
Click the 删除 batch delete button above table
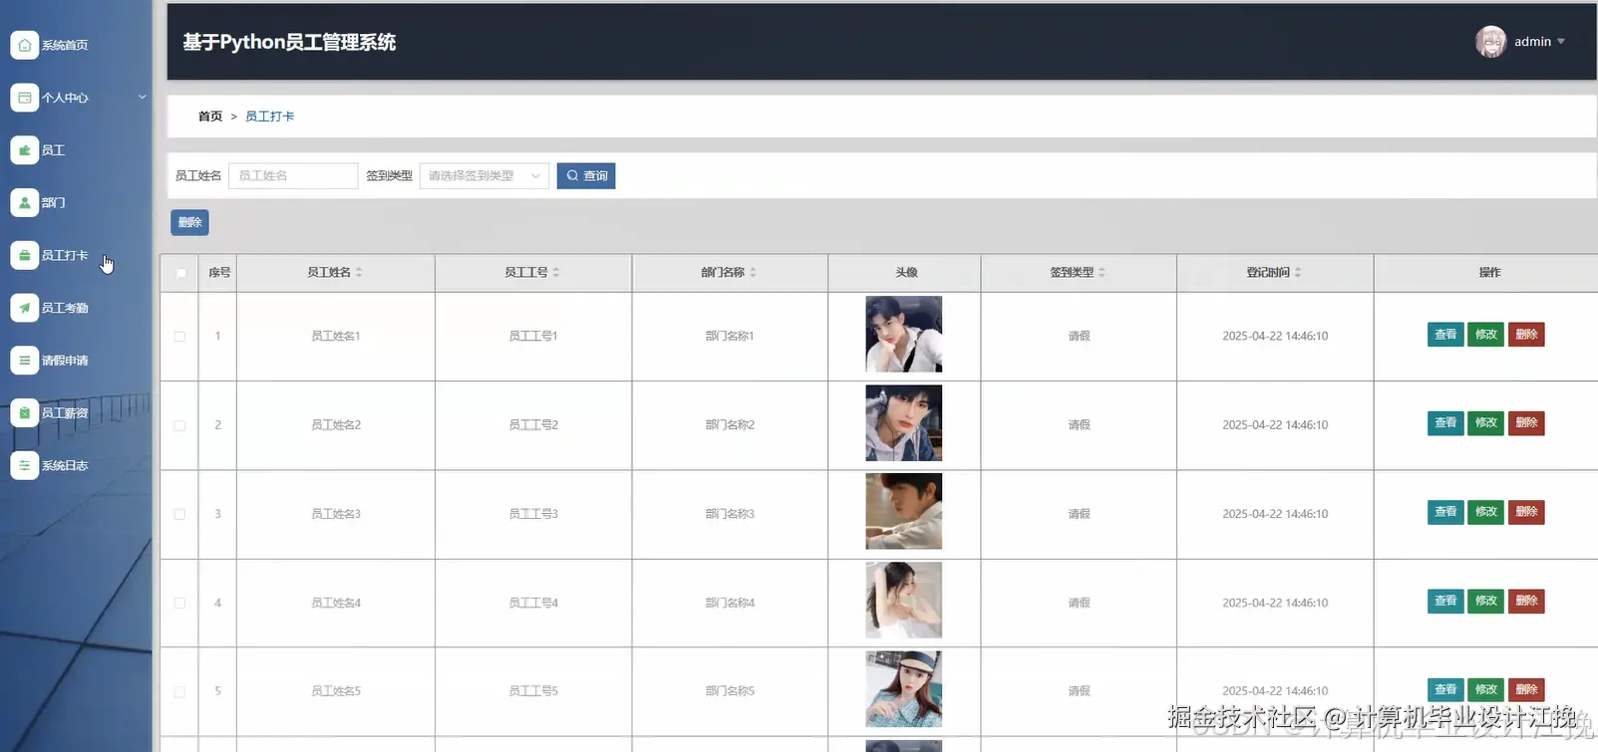(x=189, y=222)
